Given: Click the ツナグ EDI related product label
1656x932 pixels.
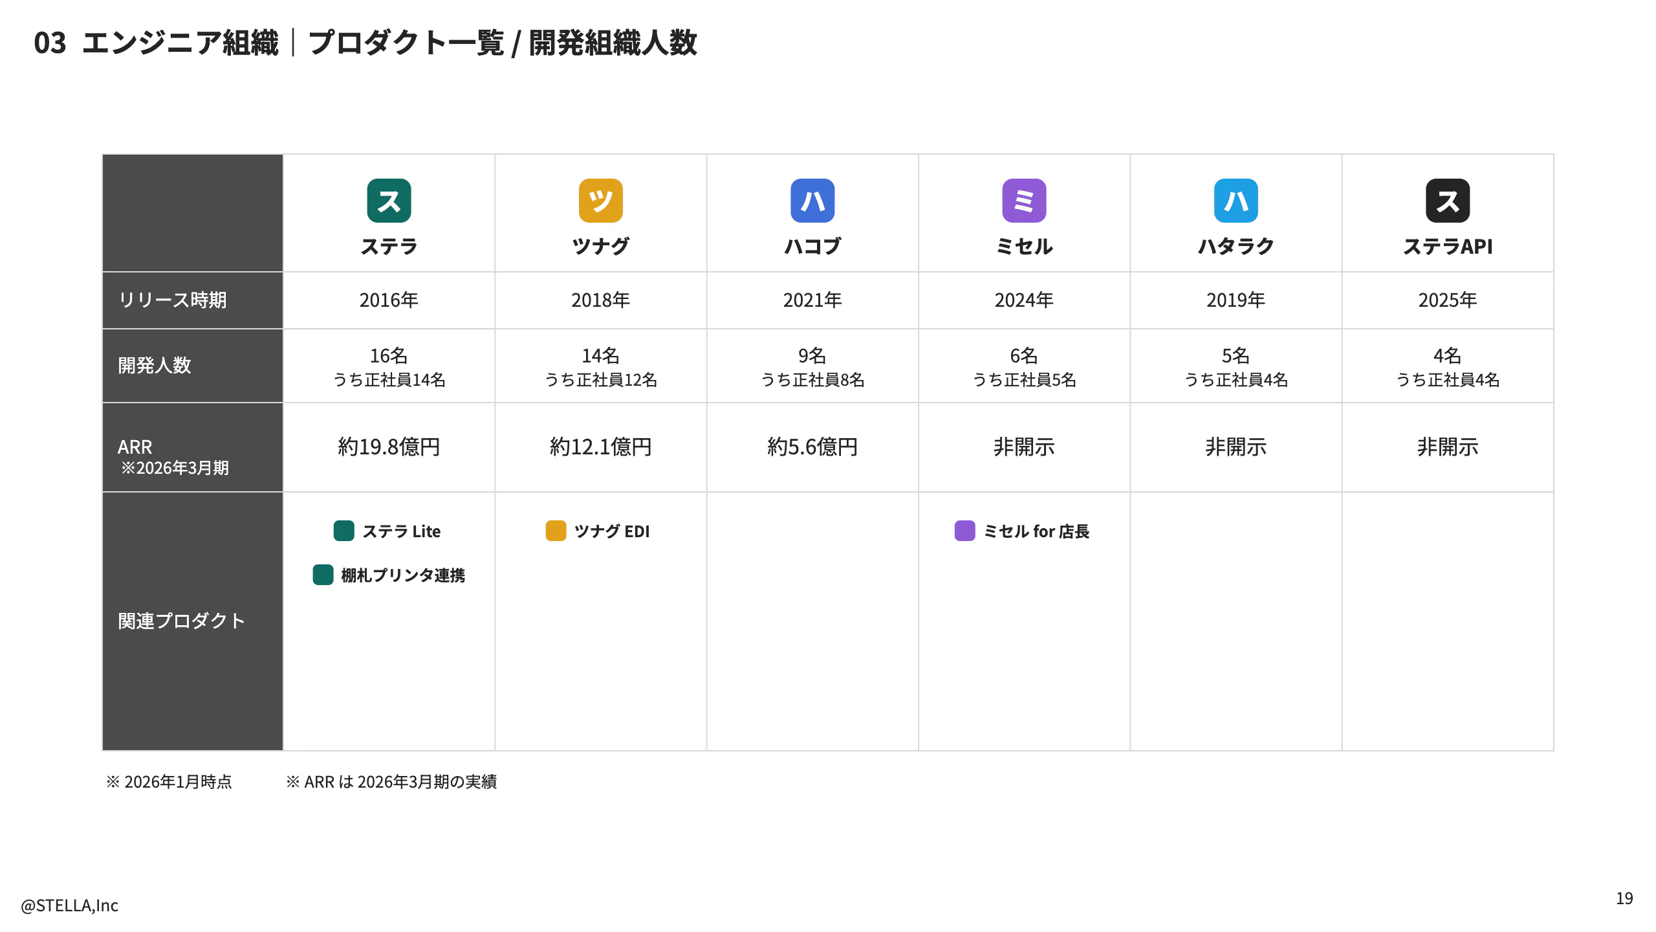Looking at the screenshot, I should click(612, 531).
